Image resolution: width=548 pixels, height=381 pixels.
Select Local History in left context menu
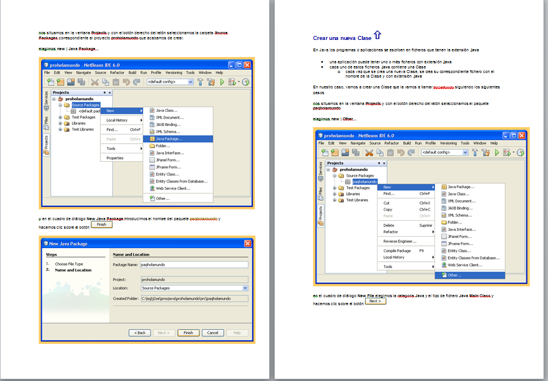pyautogui.click(x=122, y=120)
